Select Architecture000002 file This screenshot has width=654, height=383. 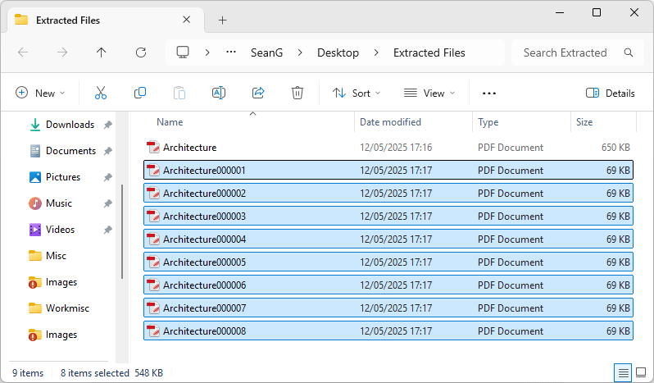(x=388, y=194)
